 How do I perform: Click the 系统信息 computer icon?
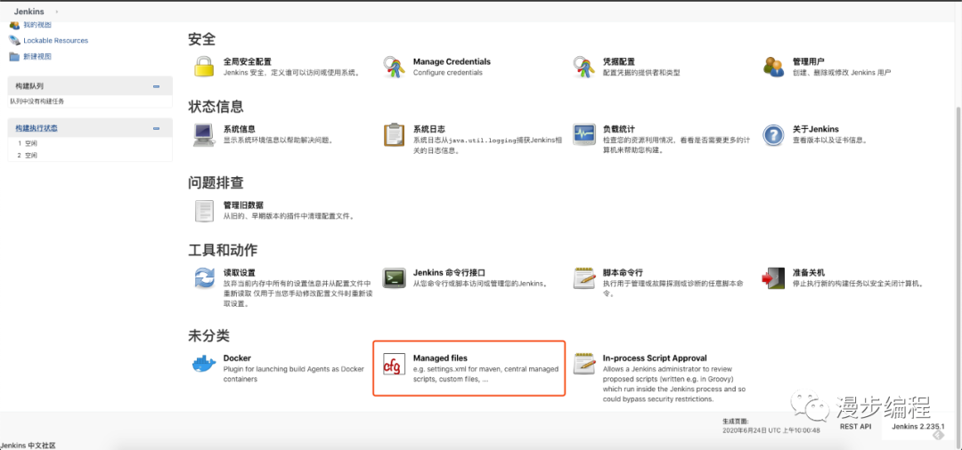[204, 134]
